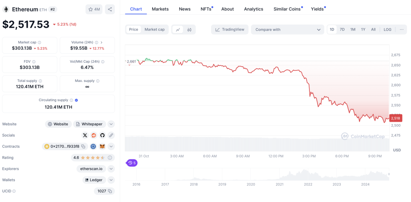Open the Whitepaper link button
411x202 pixels.
pos(90,124)
